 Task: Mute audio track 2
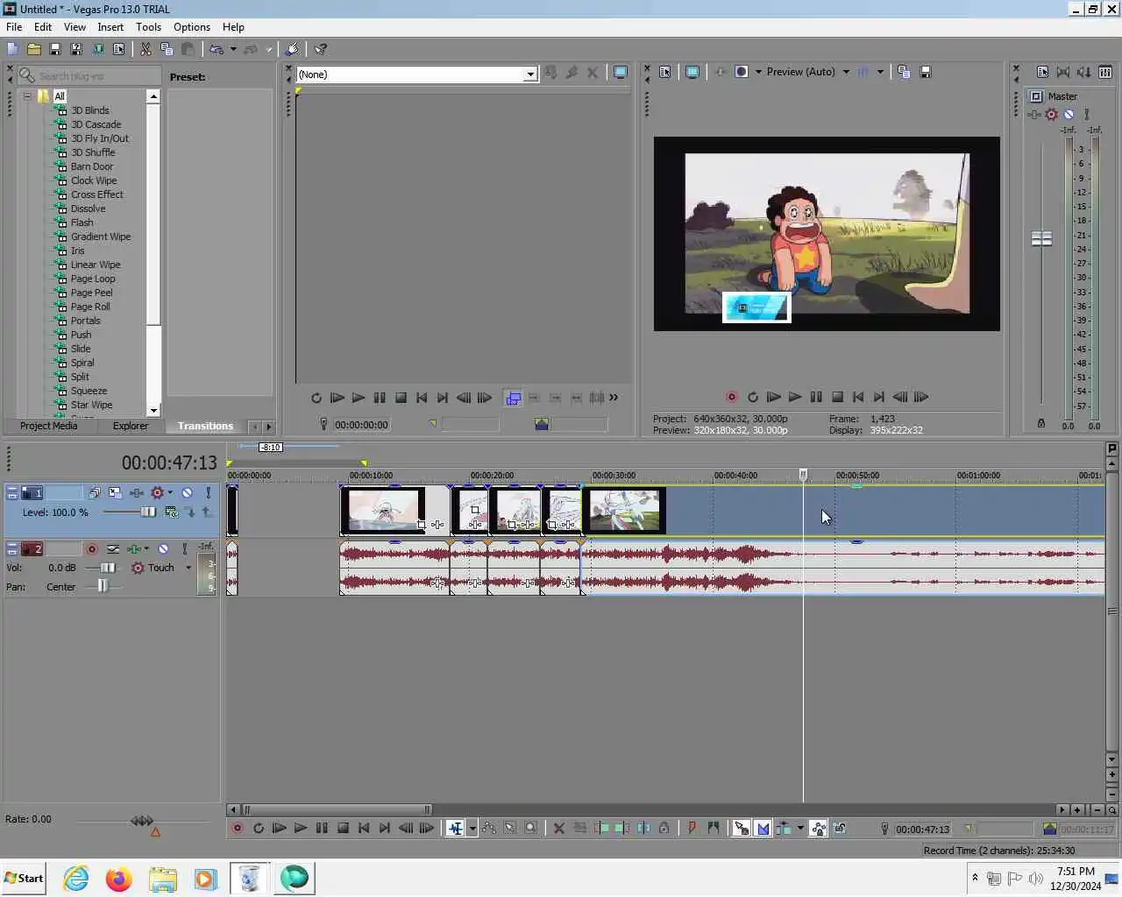coord(163,549)
